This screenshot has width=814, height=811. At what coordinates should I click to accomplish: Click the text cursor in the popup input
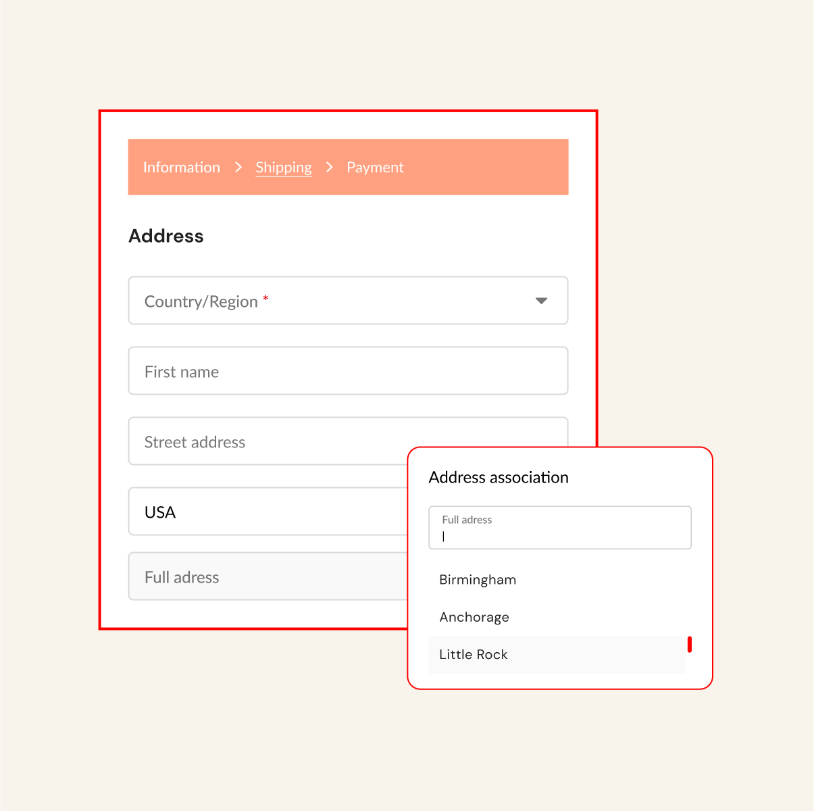[x=444, y=537]
